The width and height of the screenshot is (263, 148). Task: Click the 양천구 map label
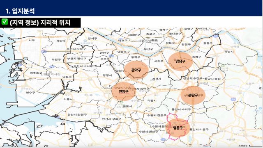pos(104,53)
